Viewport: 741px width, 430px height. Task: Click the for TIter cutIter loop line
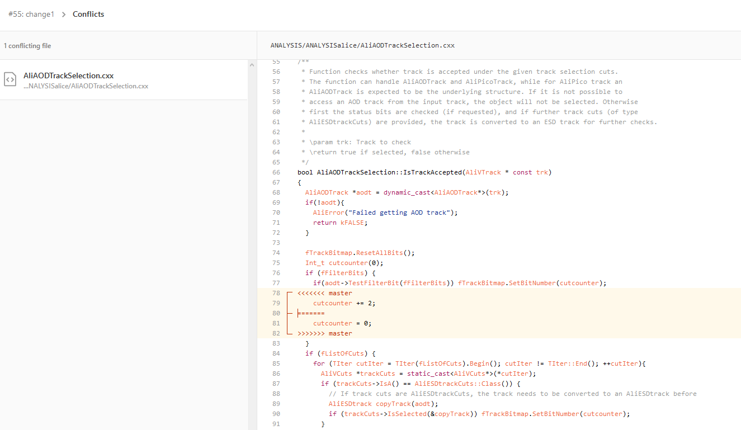pyautogui.click(x=479, y=363)
